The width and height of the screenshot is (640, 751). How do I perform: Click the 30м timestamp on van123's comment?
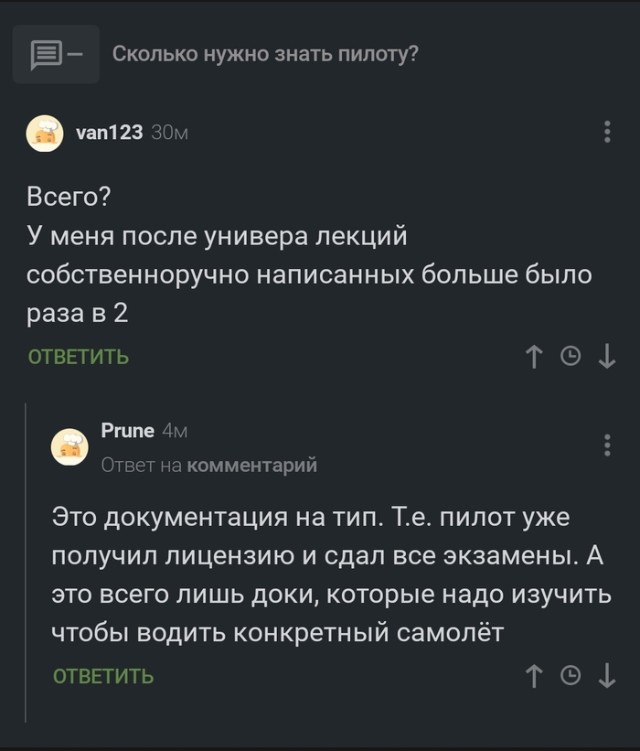tap(169, 133)
